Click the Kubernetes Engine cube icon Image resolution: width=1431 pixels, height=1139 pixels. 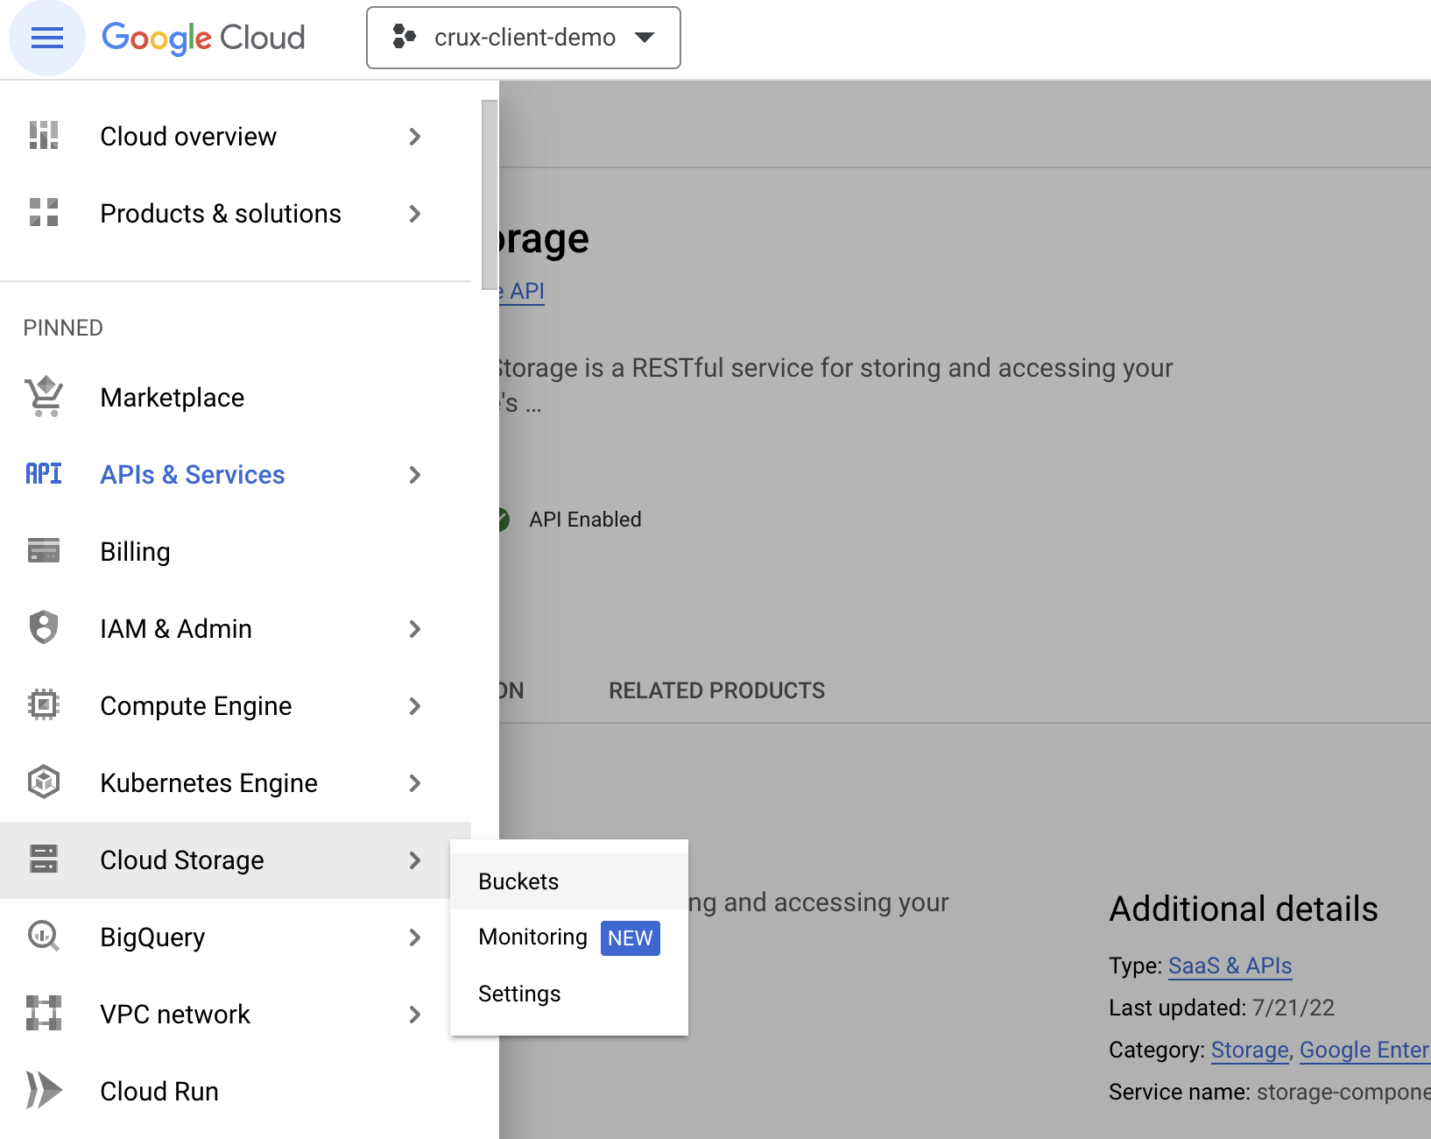click(44, 782)
